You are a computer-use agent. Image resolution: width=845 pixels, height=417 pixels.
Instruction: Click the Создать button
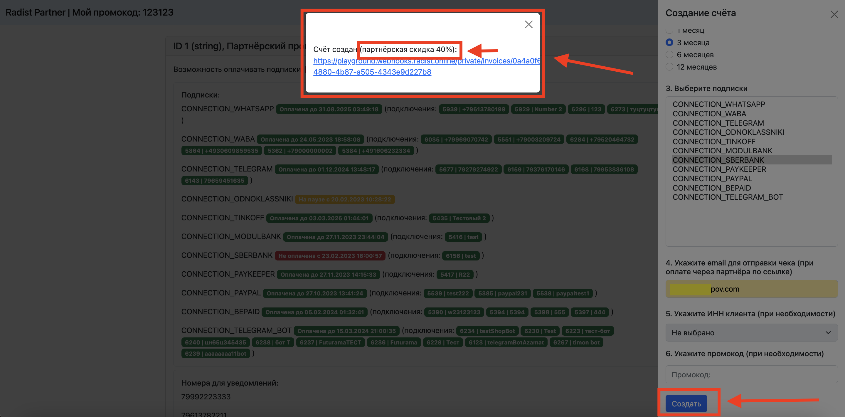pyautogui.click(x=686, y=403)
